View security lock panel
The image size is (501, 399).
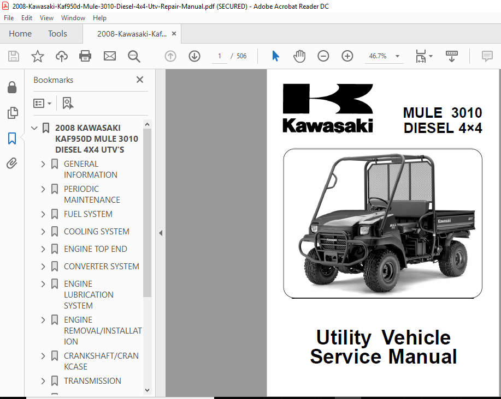12,87
